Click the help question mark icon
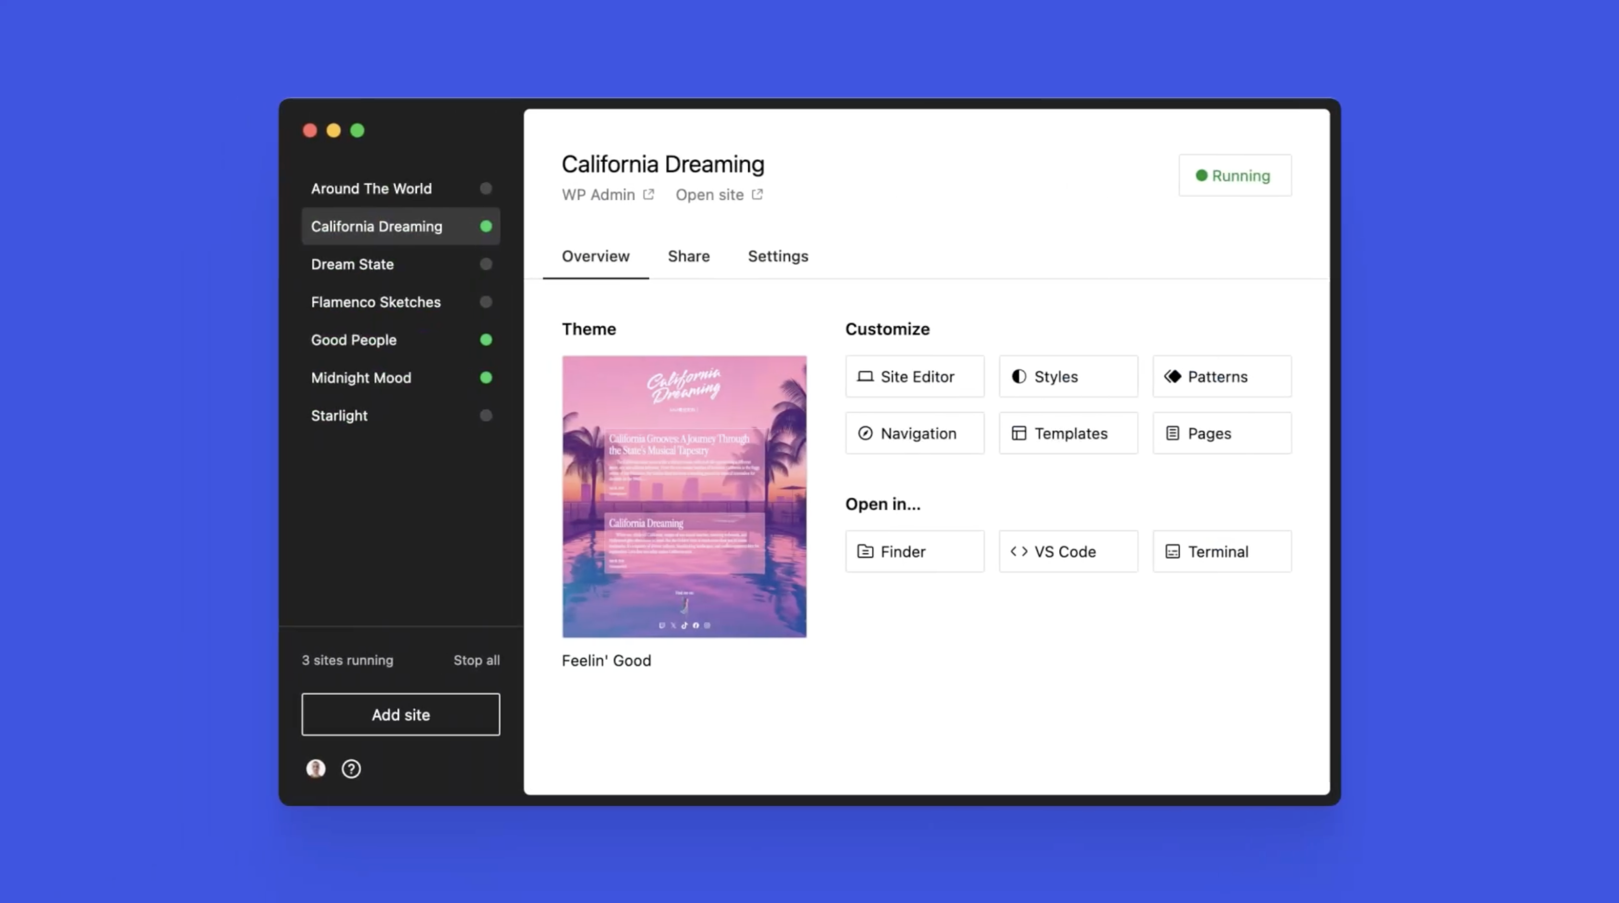This screenshot has width=1619, height=903. (351, 768)
